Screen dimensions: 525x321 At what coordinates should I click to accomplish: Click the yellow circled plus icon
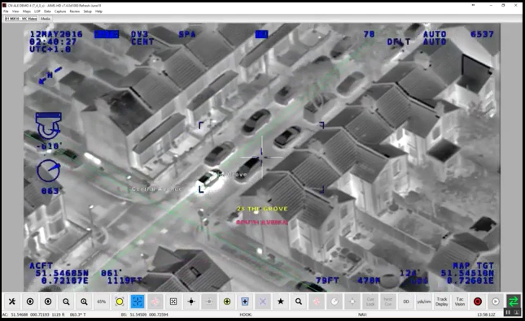pos(227,301)
